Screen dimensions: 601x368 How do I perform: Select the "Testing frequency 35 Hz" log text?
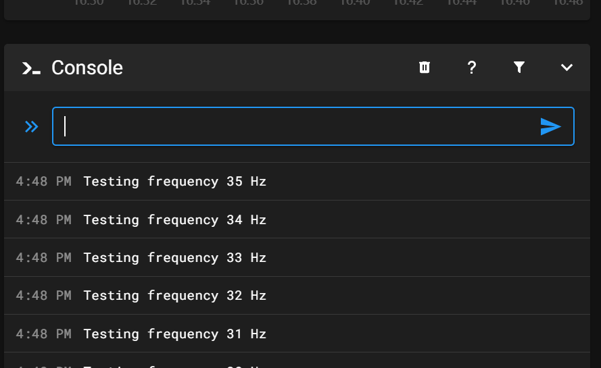[x=175, y=181]
